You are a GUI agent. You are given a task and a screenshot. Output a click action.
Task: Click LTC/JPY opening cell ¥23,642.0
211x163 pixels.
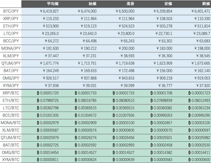[88, 34]
